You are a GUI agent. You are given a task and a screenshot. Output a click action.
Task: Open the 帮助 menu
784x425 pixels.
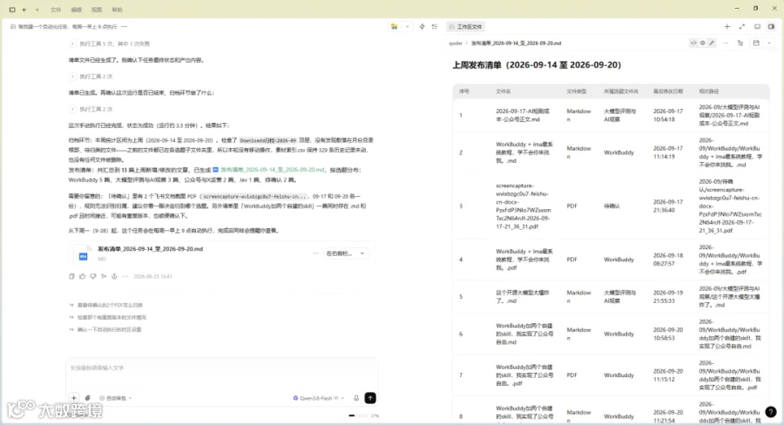click(x=117, y=10)
